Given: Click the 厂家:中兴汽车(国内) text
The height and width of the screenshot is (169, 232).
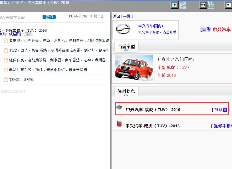Looking at the screenshot, I should click(176, 60).
